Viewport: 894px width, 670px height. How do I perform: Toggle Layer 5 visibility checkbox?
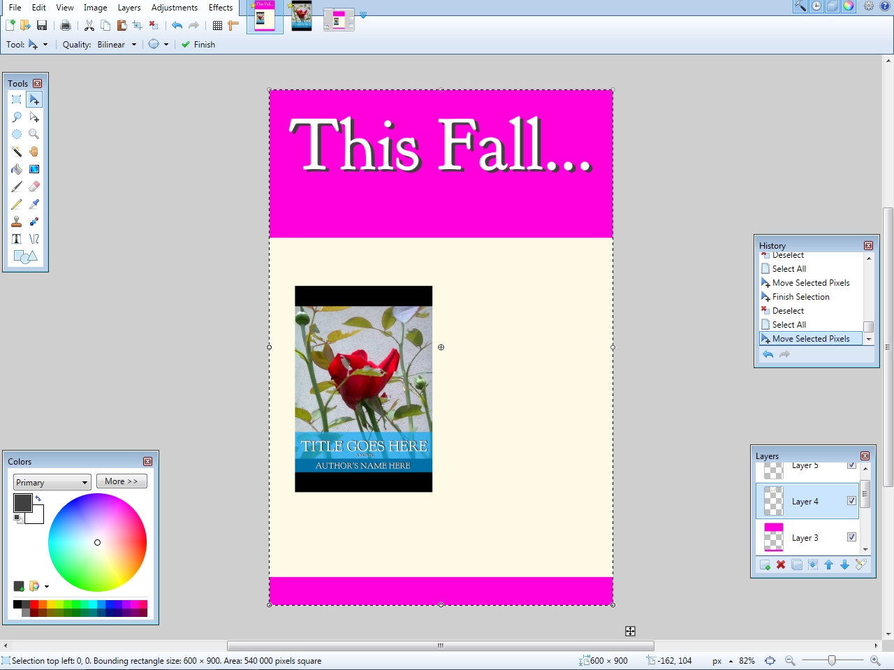click(x=851, y=465)
